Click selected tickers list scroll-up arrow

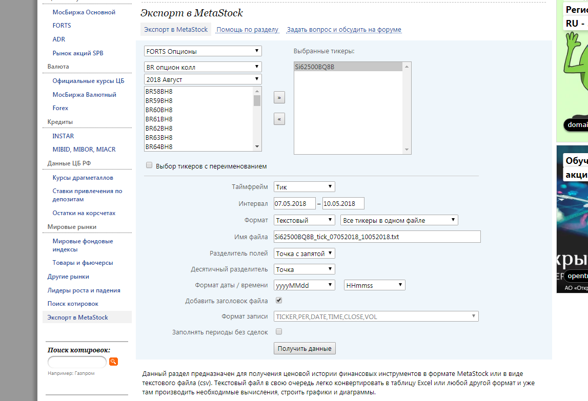(x=407, y=67)
